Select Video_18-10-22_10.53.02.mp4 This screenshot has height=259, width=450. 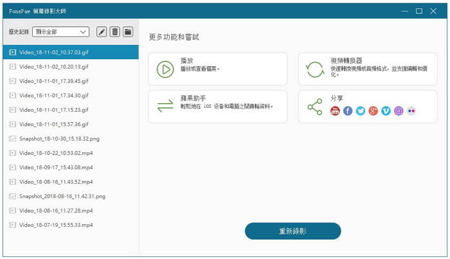click(x=71, y=153)
